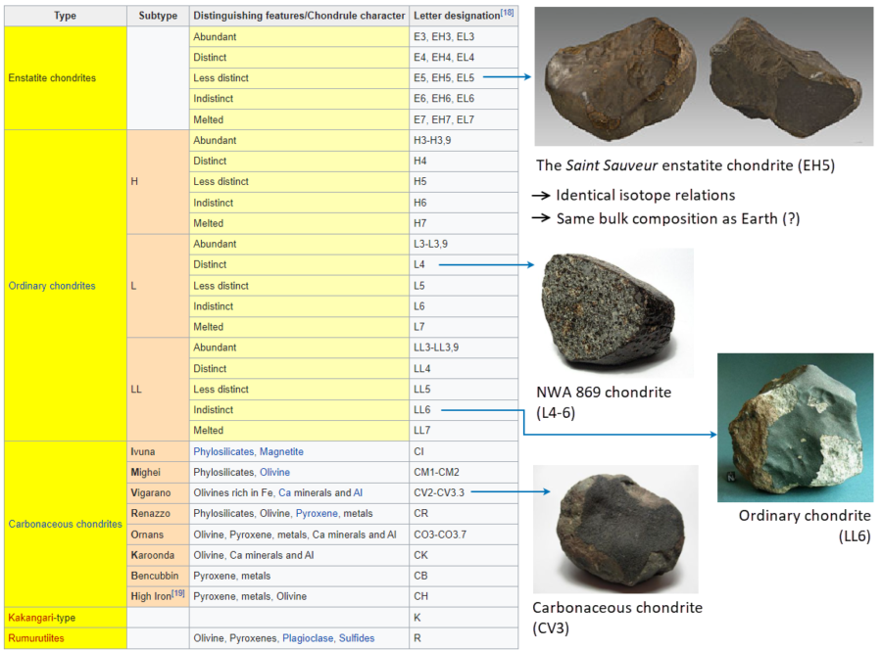Click the Al link in Vigarano row
The height and width of the screenshot is (650, 882).
tap(357, 492)
